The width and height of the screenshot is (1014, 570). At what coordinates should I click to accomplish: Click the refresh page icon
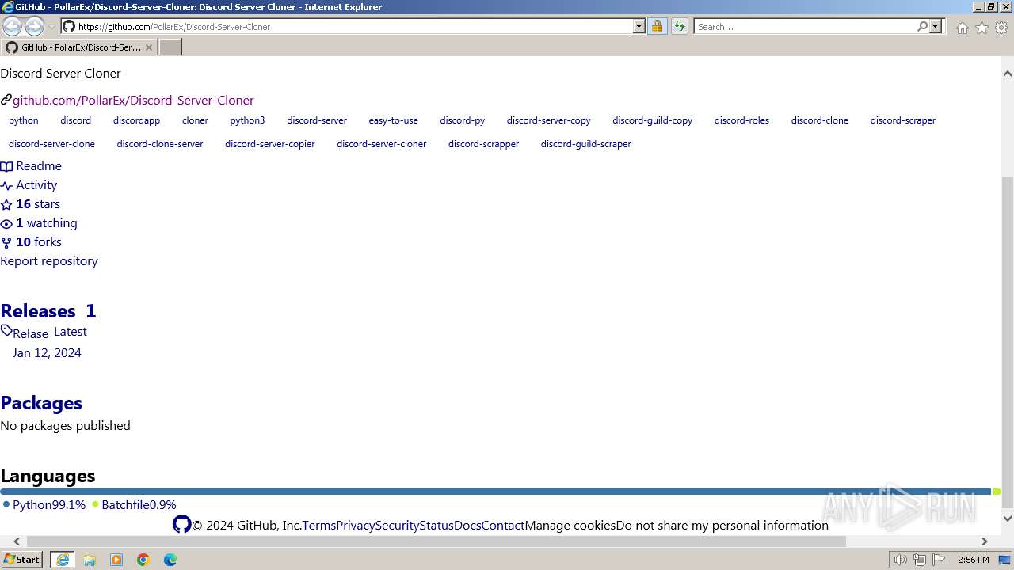coord(680,26)
